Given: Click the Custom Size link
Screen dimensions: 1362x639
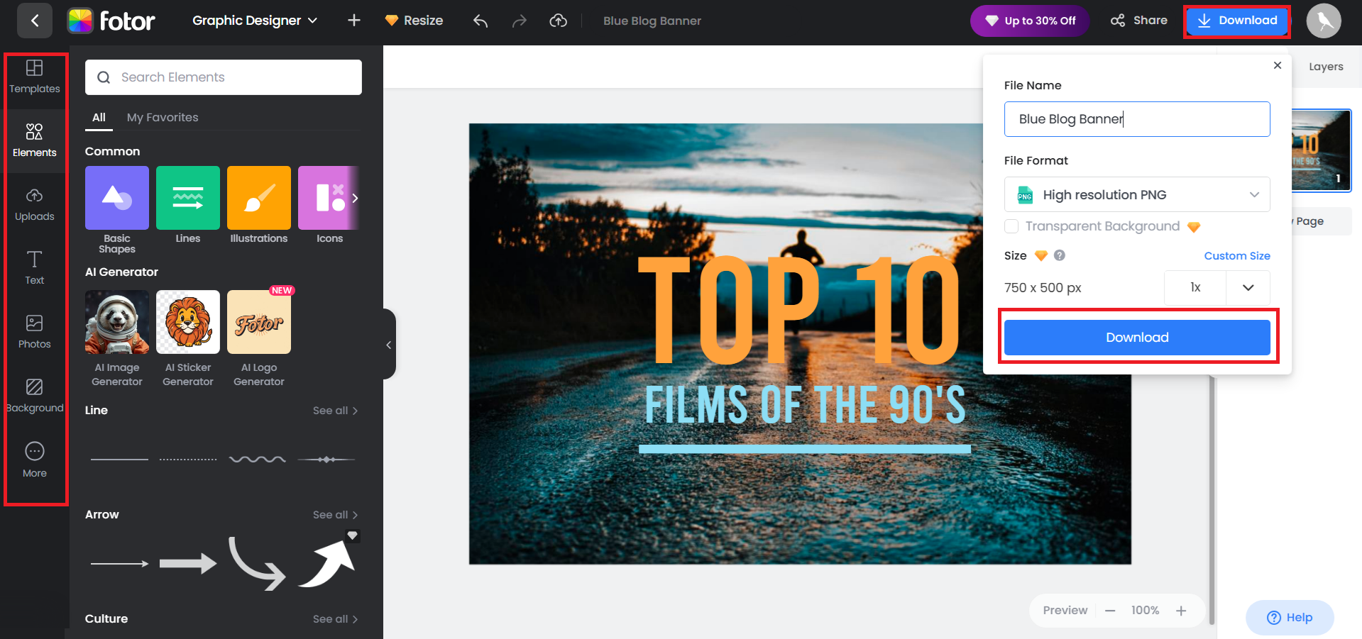Looking at the screenshot, I should (x=1237, y=256).
